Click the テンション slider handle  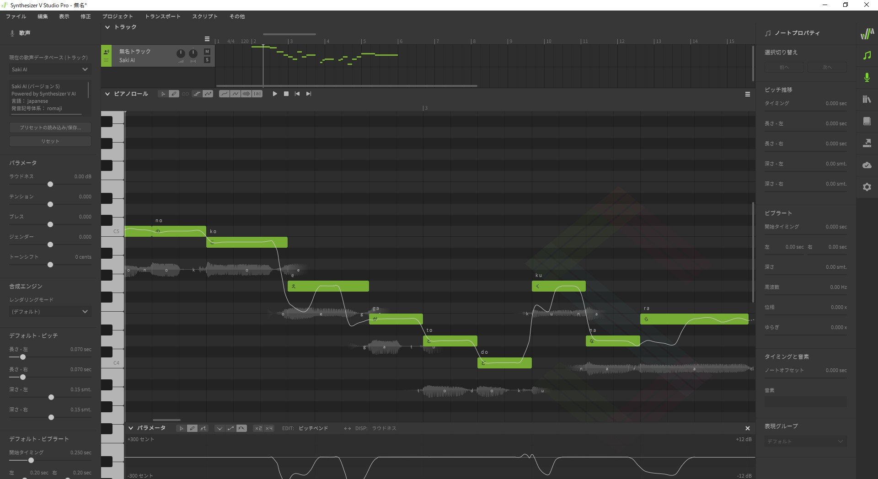coord(50,204)
